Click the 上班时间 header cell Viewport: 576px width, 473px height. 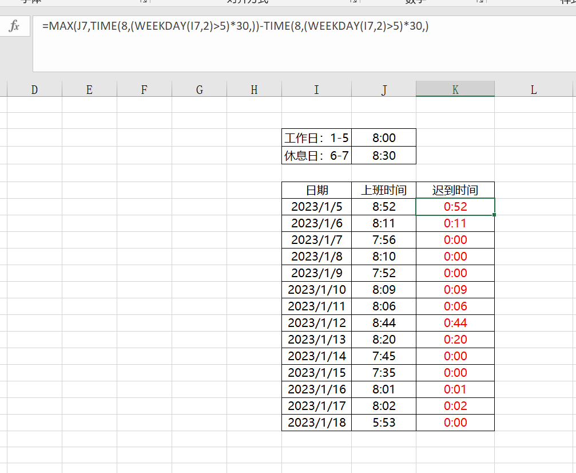point(383,190)
